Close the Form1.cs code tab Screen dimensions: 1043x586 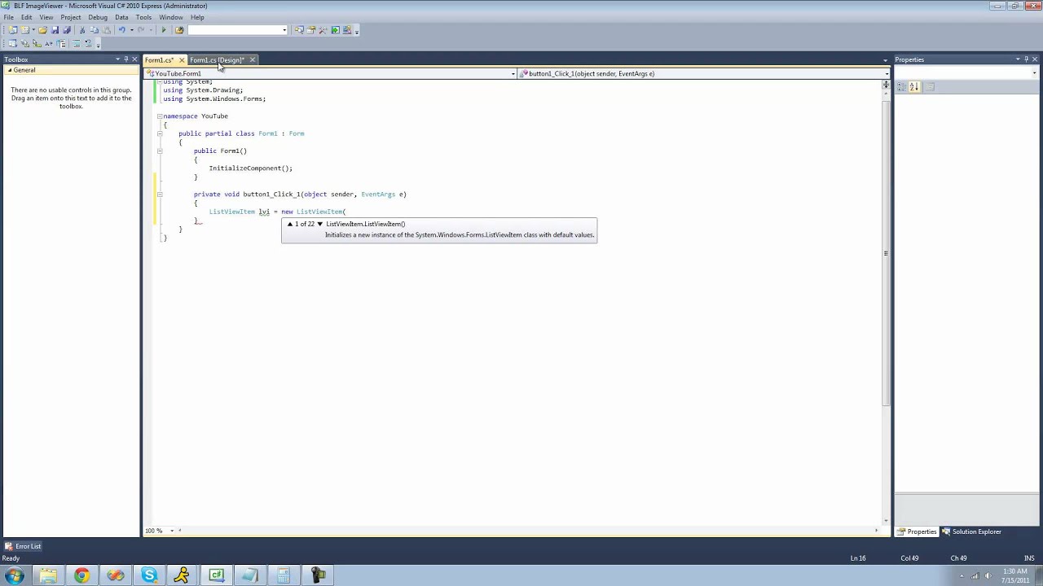click(x=182, y=60)
